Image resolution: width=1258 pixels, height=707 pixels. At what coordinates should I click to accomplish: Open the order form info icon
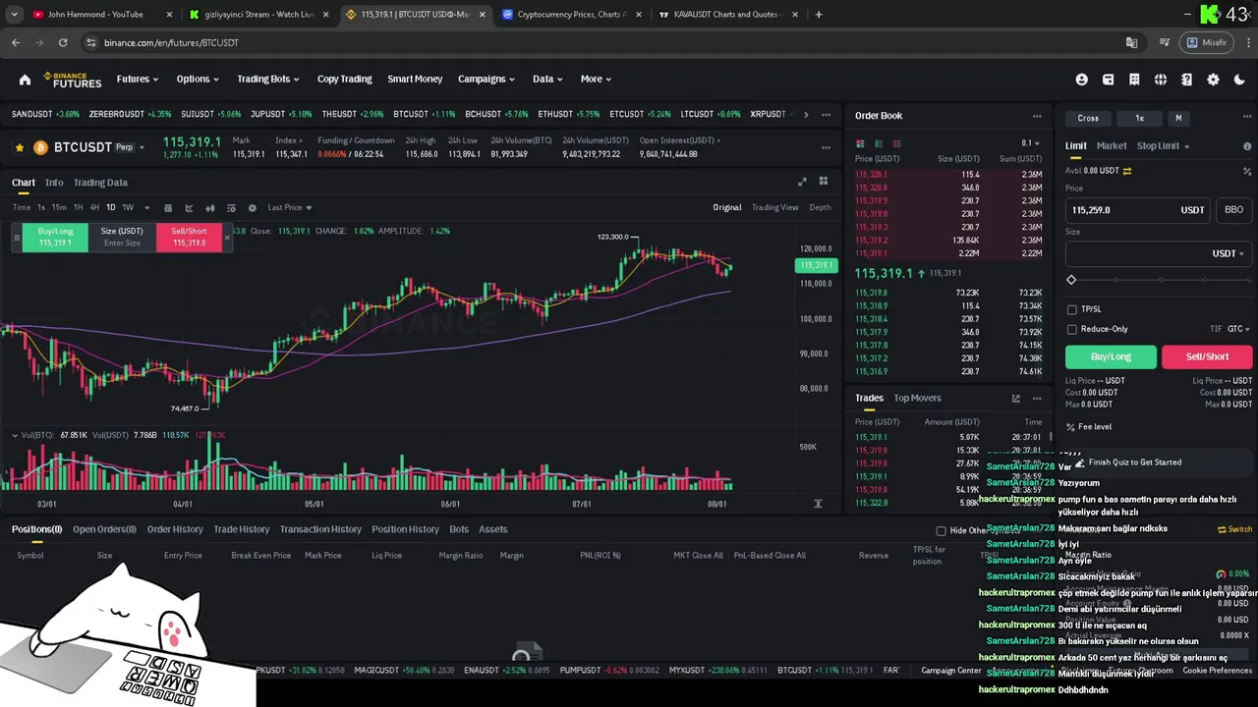point(1247,146)
